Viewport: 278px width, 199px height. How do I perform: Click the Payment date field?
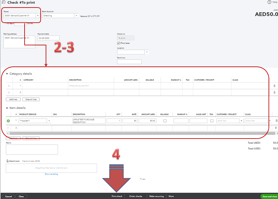point(49,38)
